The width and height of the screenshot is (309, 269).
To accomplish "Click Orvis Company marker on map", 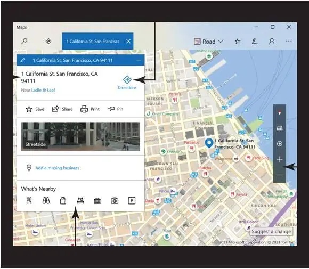I will tap(149, 113).
